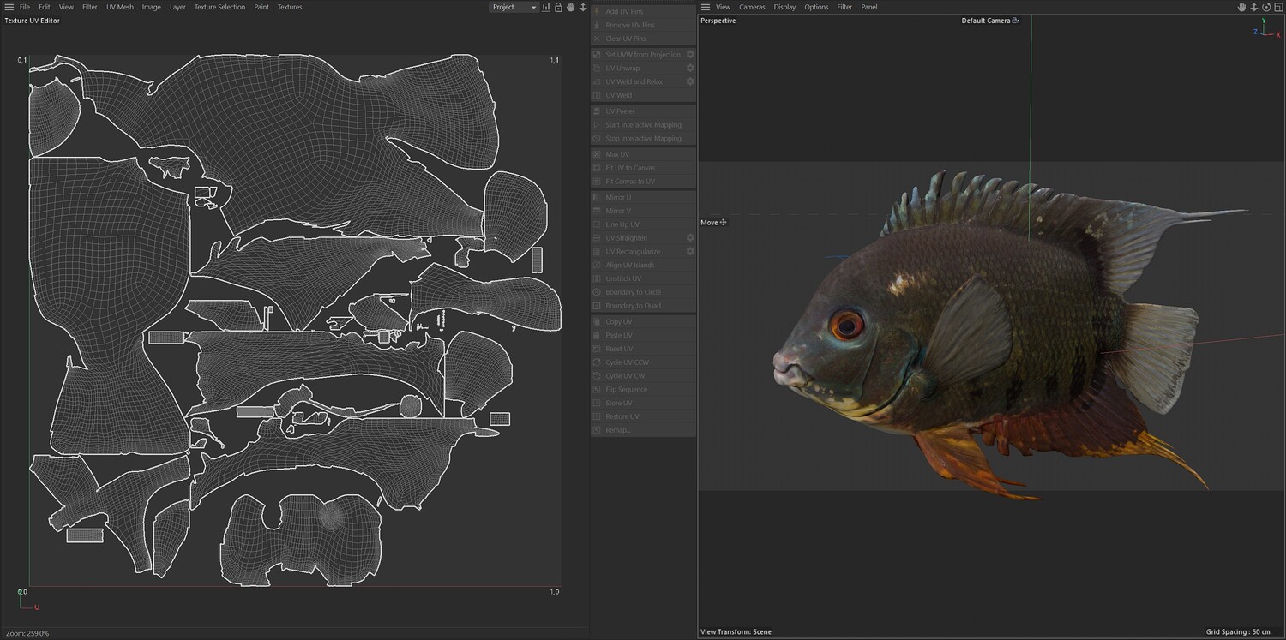Open the Paint menu
The height and width of the screenshot is (640, 1286).
click(x=261, y=7)
